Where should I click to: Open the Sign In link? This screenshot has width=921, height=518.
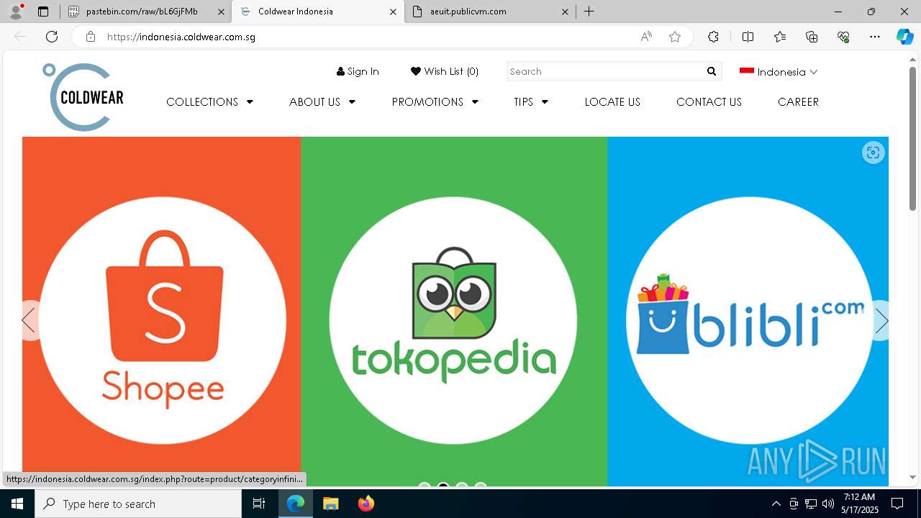(358, 71)
